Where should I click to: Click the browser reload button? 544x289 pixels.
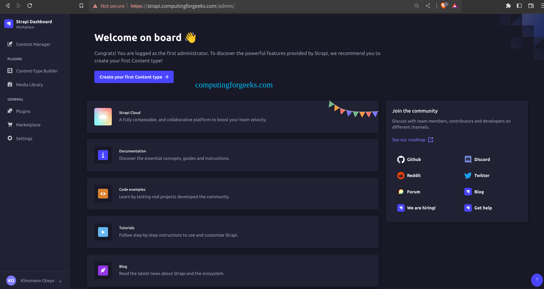tap(30, 6)
